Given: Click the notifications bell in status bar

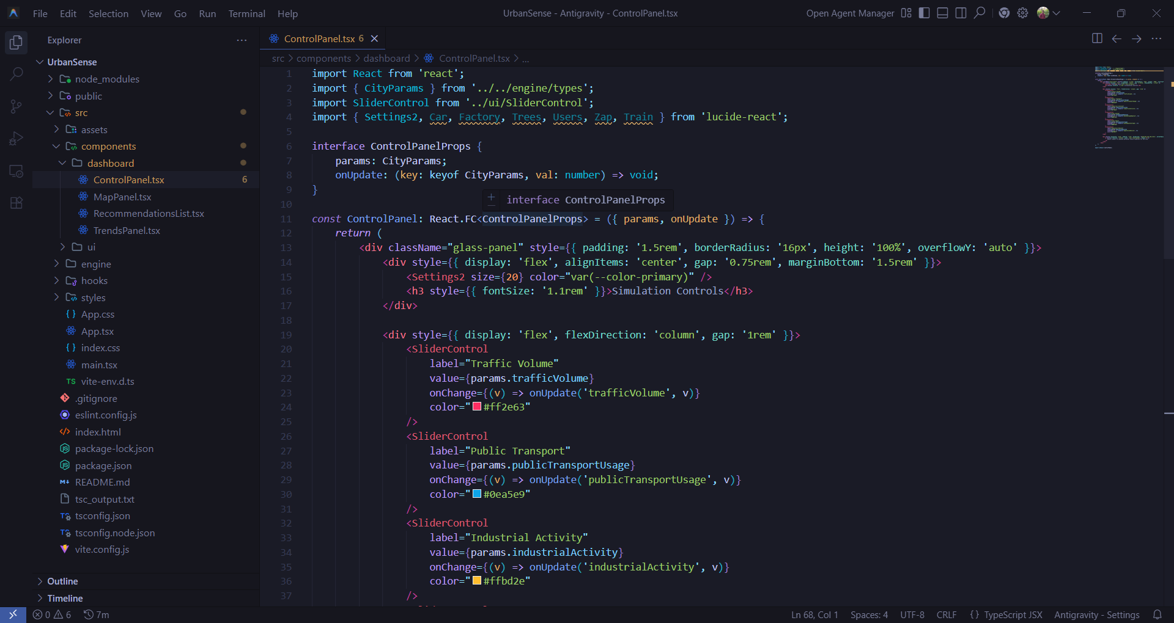Looking at the screenshot, I should point(1157,614).
